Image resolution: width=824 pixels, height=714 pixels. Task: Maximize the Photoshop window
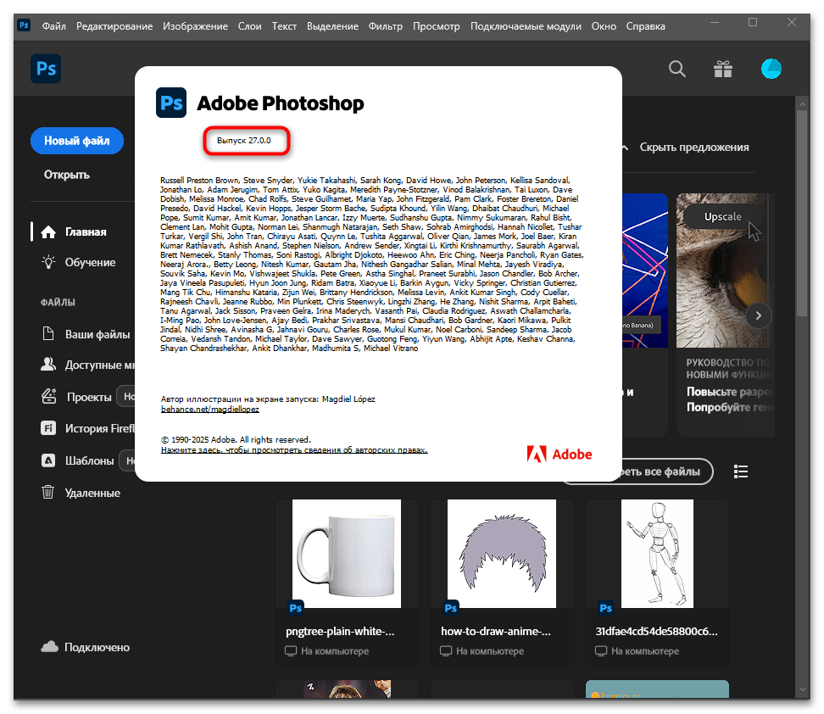(x=753, y=23)
